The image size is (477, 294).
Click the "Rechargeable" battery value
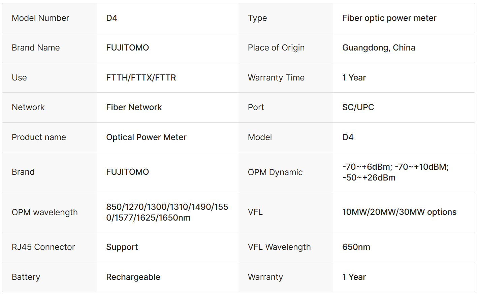[x=133, y=277]
